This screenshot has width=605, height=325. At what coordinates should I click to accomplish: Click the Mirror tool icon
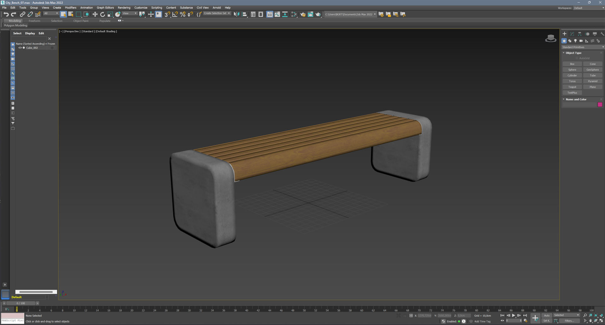pyautogui.click(x=236, y=14)
